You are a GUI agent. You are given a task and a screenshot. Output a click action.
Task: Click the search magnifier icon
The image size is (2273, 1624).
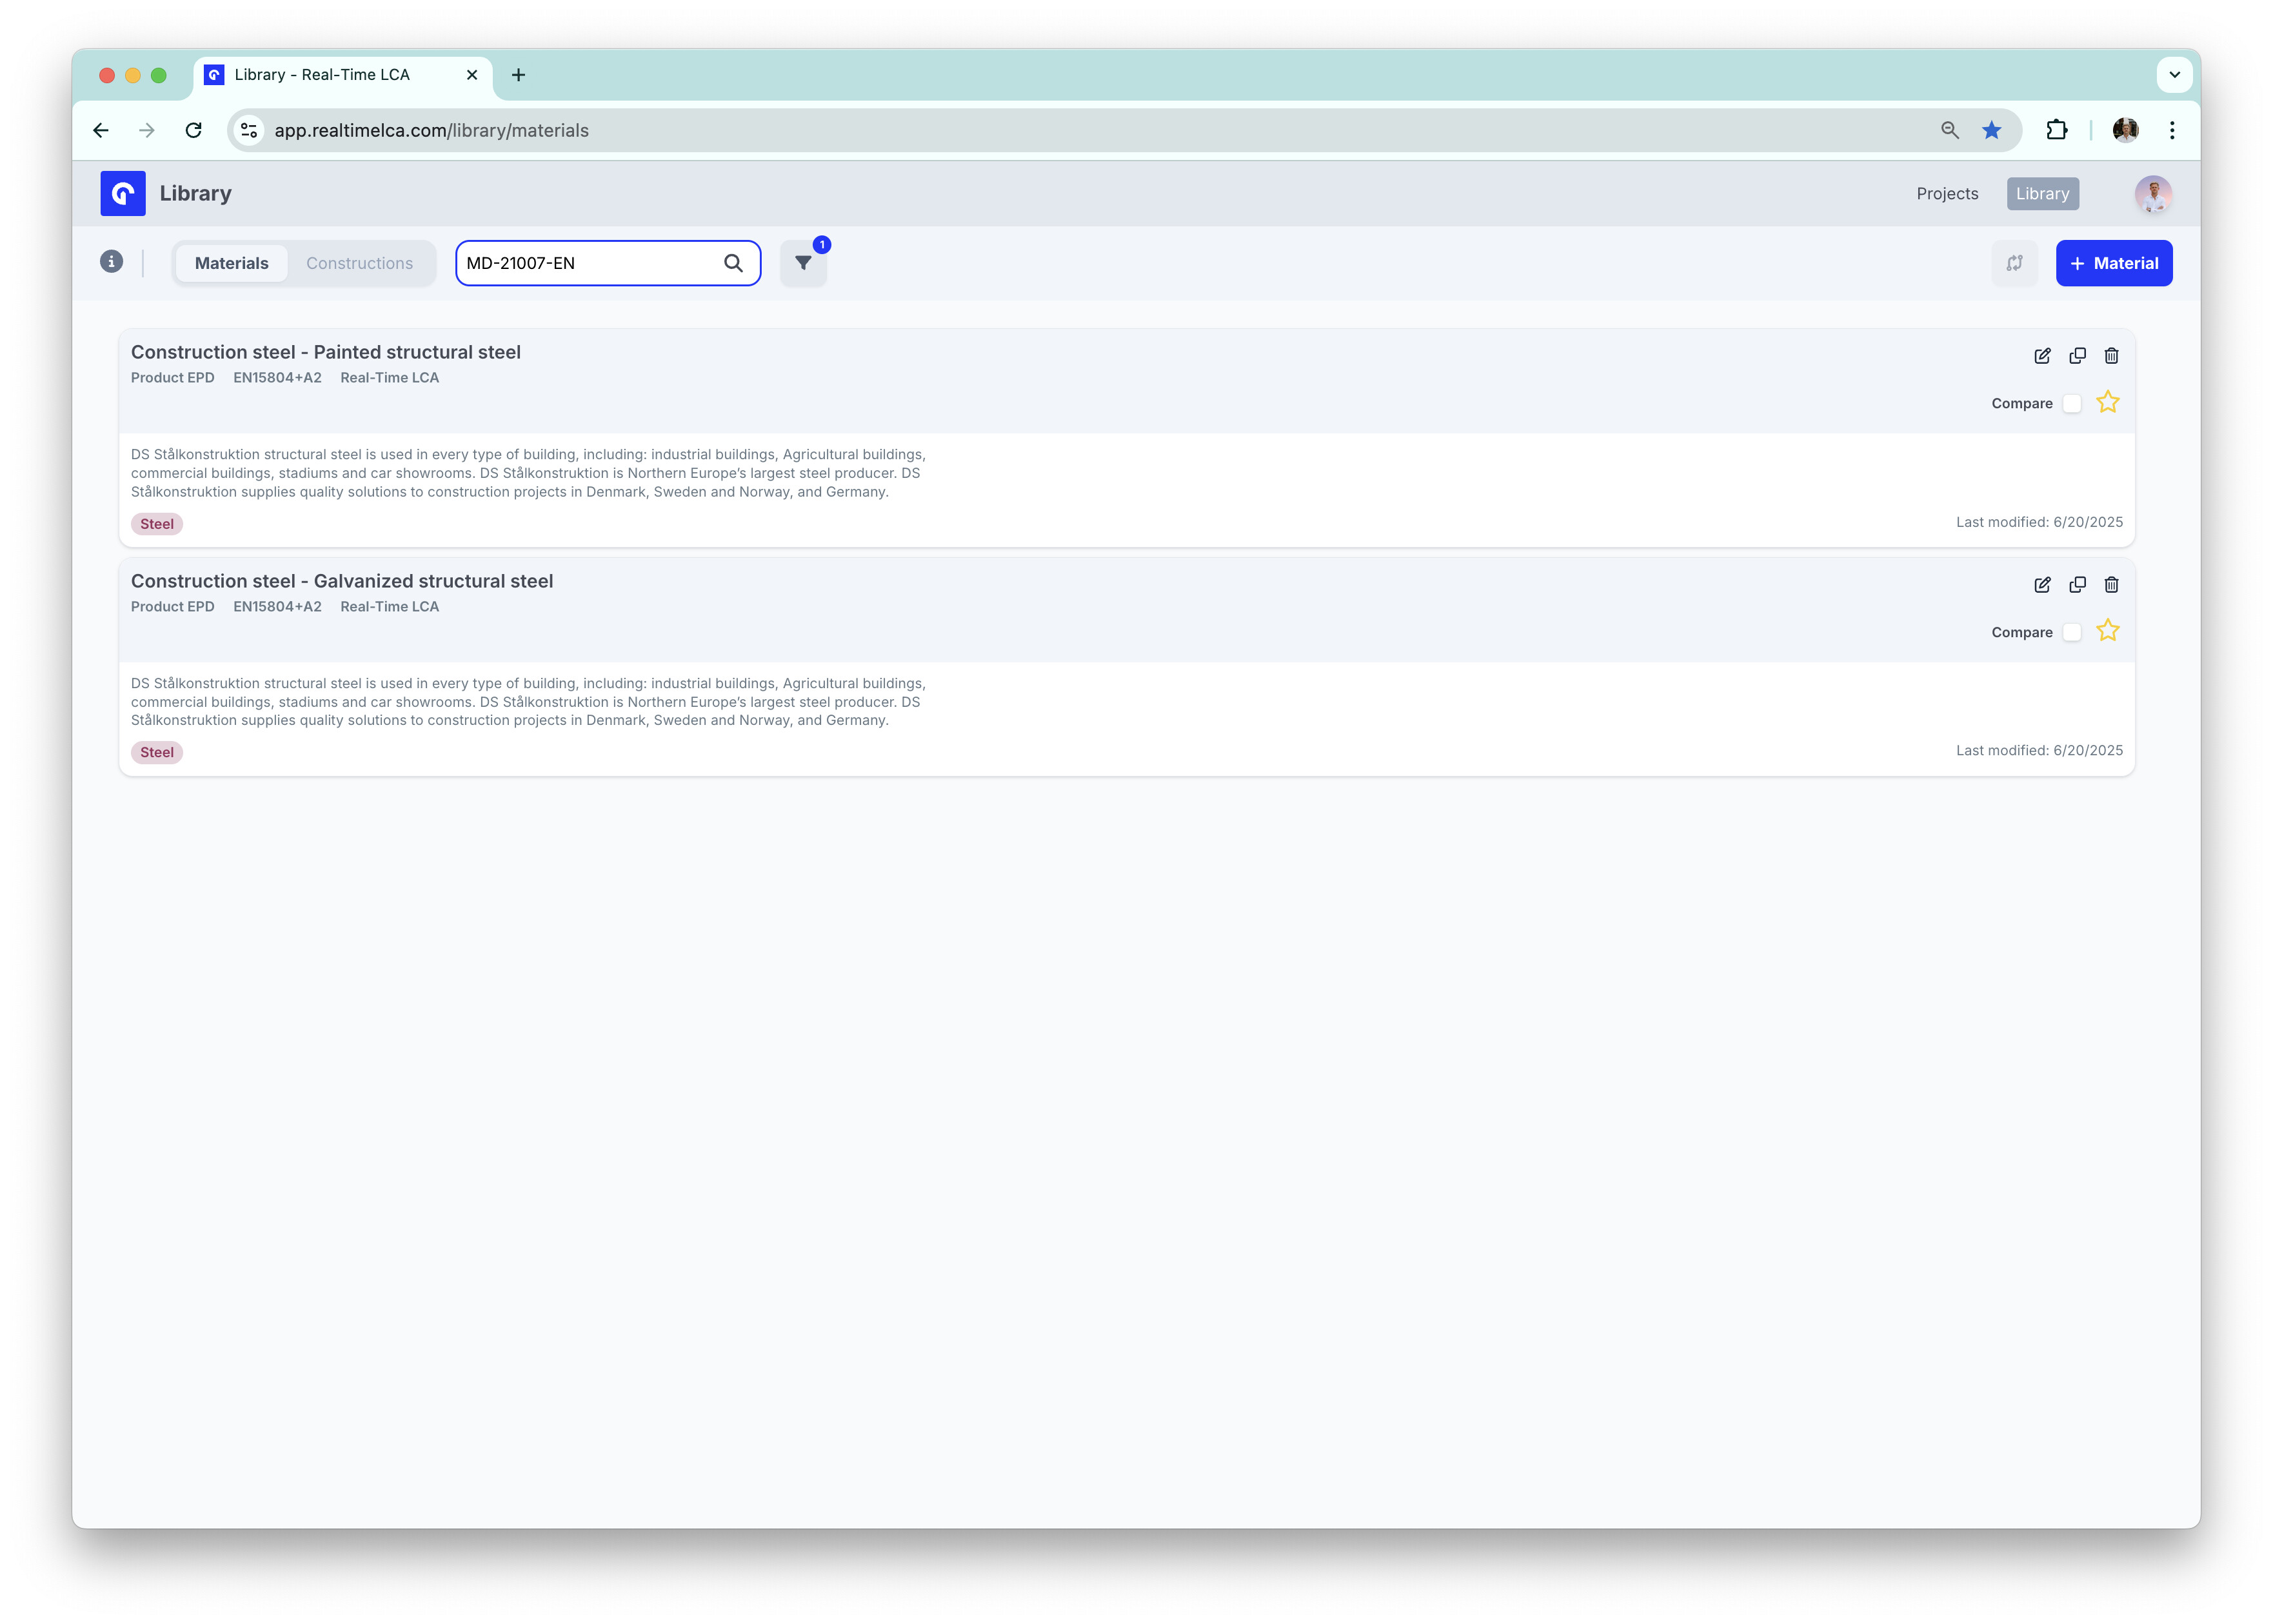point(733,263)
